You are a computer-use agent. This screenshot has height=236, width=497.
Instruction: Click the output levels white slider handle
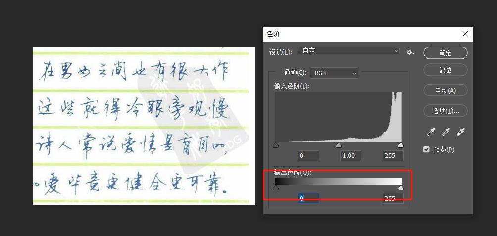pos(401,188)
